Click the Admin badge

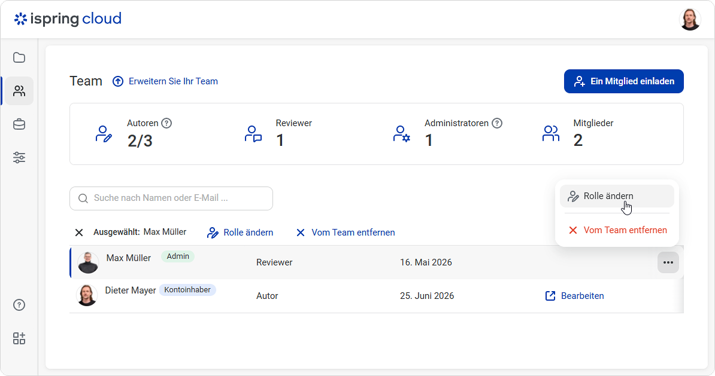click(x=178, y=256)
